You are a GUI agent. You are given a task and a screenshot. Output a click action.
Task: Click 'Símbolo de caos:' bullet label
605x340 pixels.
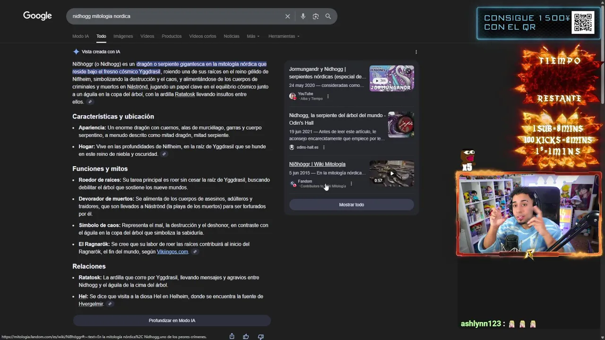99,225
